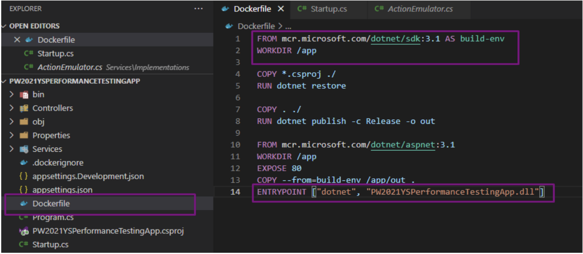Screen dimensions: 583x254
Task: Open Explorer's Views and More Actions ellipsis
Action: click(199, 9)
